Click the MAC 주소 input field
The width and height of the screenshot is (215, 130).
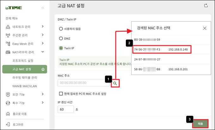point(83,83)
